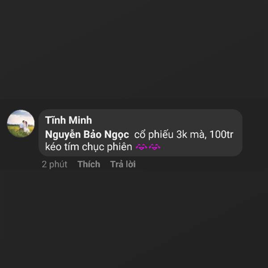268x268 pixels.
Task: Click the word "phút" below the comment
Action: point(58,164)
